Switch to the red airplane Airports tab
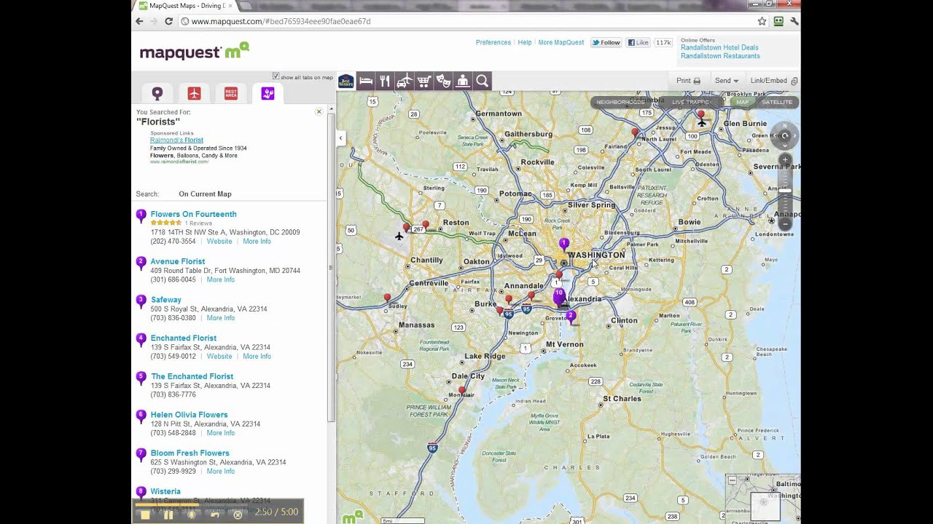Screen dimensions: 933x524 pyautogui.click(x=194, y=93)
